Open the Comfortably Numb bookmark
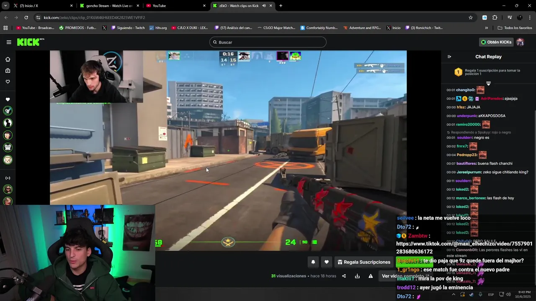This screenshot has width=536, height=301. (x=318, y=28)
